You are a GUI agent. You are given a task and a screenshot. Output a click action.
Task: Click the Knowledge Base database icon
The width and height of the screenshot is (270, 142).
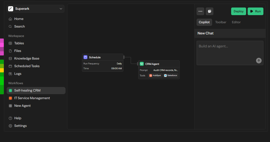click(10, 59)
